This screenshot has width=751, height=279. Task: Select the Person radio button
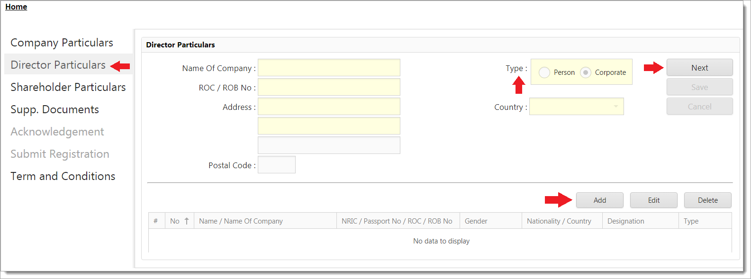(544, 72)
